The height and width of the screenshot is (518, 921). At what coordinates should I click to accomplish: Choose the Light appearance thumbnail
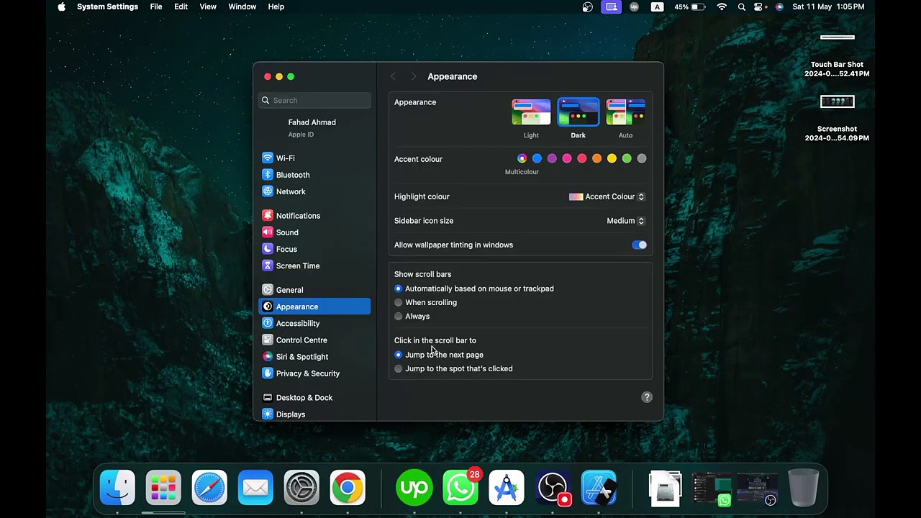[531, 113]
